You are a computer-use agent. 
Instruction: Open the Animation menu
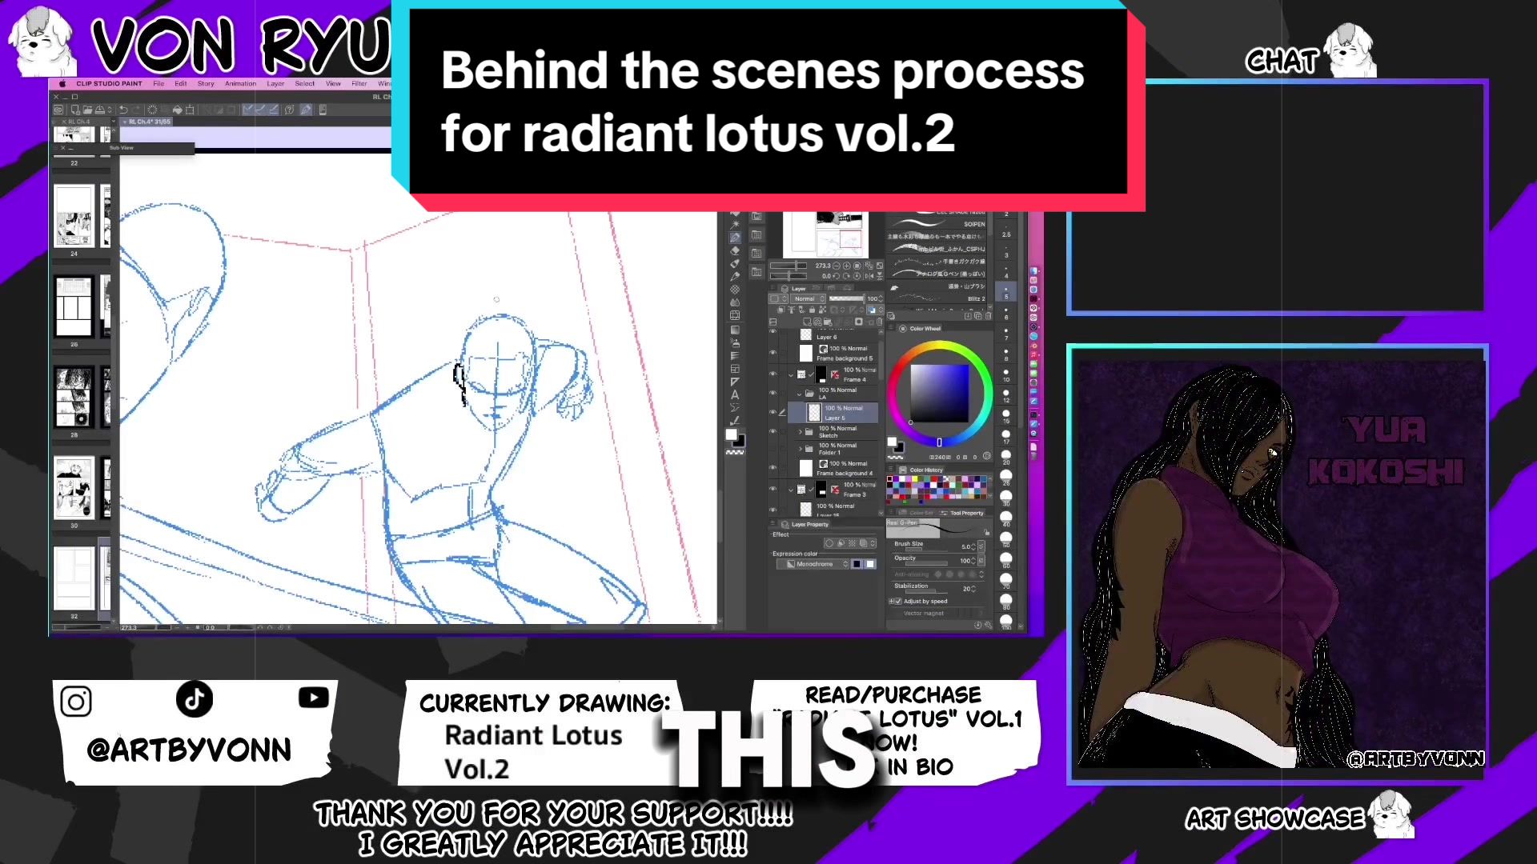point(240,83)
